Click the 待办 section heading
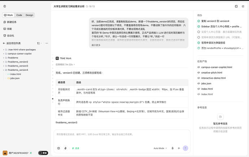The height and width of the screenshot is (157, 249). tap(200, 15)
